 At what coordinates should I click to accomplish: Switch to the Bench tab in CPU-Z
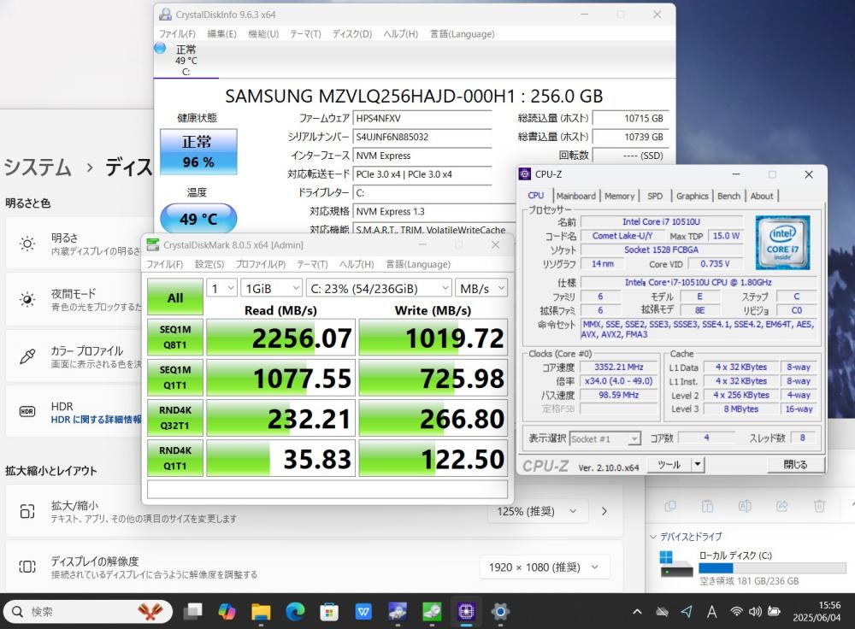[728, 196]
